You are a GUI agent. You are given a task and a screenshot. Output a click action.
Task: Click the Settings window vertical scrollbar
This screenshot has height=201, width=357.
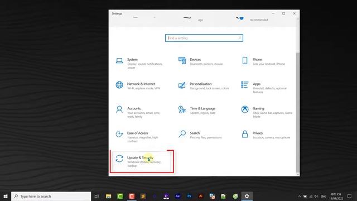297,112
